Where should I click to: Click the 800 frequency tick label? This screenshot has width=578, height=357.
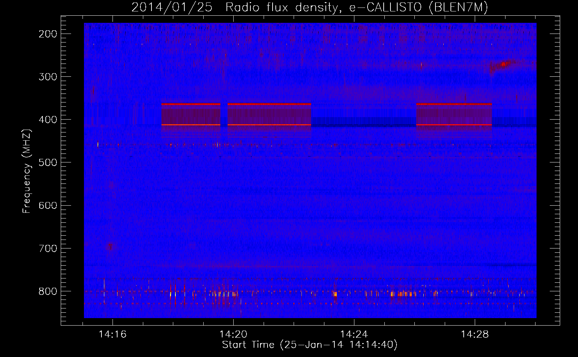click(48, 291)
